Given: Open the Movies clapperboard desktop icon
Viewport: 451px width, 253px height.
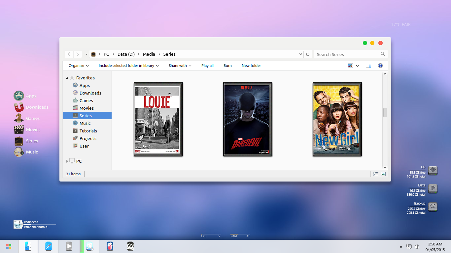Looking at the screenshot, I should pos(19,129).
